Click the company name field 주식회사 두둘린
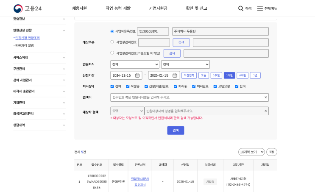Screen dimensions: 315x192 [220, 31]
